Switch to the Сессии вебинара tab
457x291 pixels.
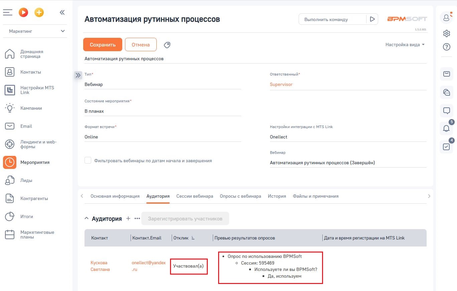click(195, 196)
